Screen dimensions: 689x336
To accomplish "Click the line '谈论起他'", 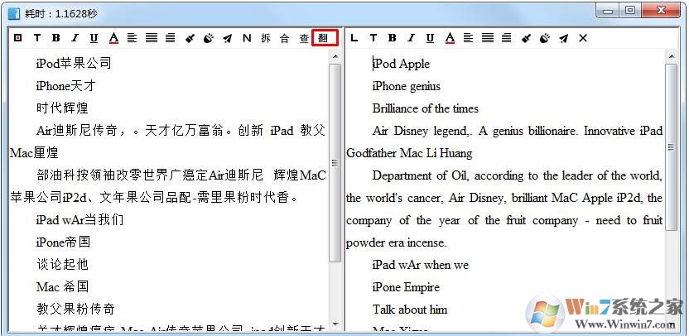I will (62, 264).
